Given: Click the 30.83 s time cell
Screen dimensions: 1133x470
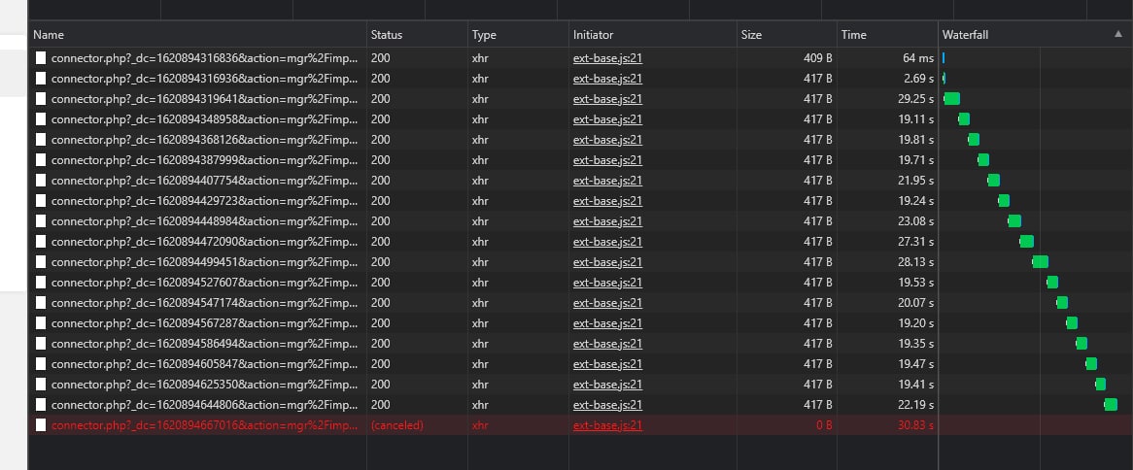Looking at the screenshot, I should 915,425.
